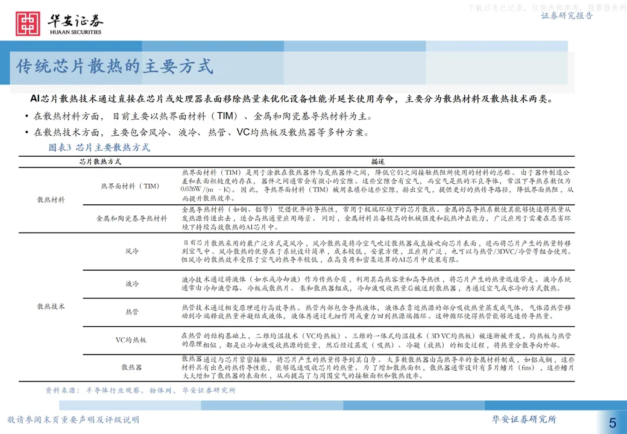This screenshot has width=627, height=434.
Task: Click the 金属和陶瓷基导热材料 row label
Action: 131,219
